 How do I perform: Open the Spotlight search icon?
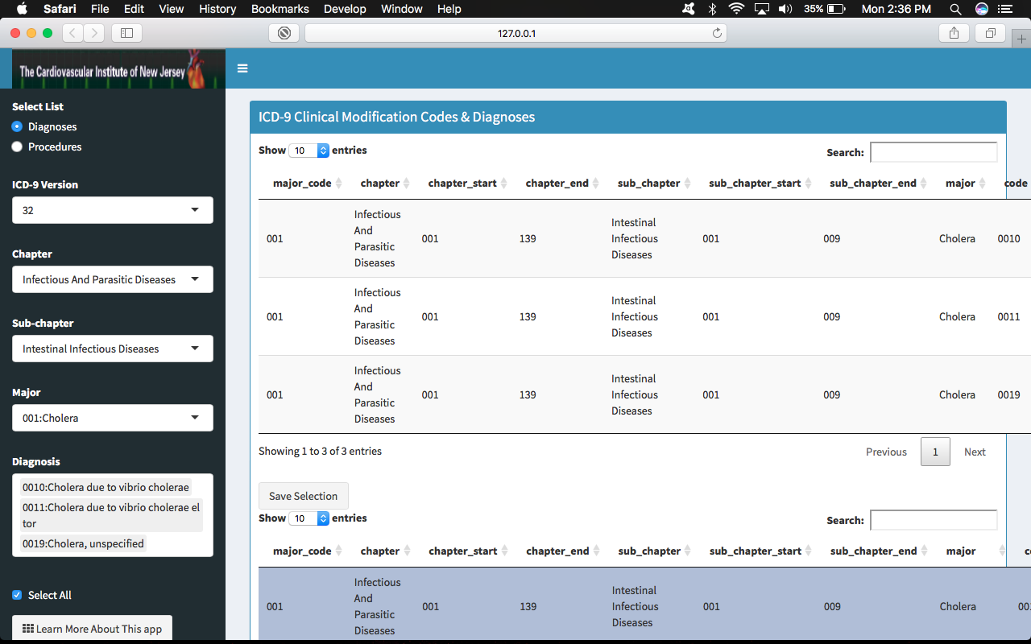tap(955, 9)
